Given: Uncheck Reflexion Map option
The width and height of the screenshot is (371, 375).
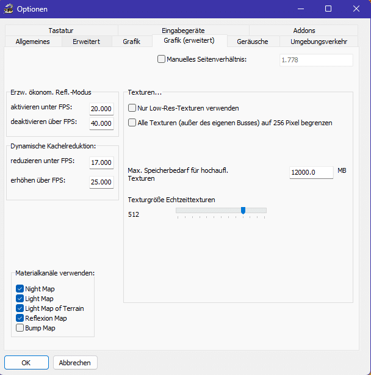Looking at the screenshot, I should tap(20, 318).
